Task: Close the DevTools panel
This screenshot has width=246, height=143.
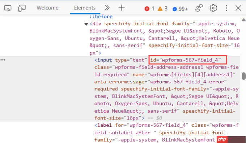Action: tap(238, 8)
